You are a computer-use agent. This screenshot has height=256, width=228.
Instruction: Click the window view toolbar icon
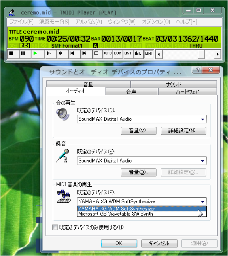pos(97,54)
